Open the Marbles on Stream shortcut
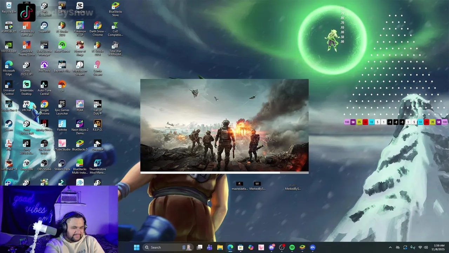Image resolution: width=449 pixels, height=253 pixels. [80, 69]
